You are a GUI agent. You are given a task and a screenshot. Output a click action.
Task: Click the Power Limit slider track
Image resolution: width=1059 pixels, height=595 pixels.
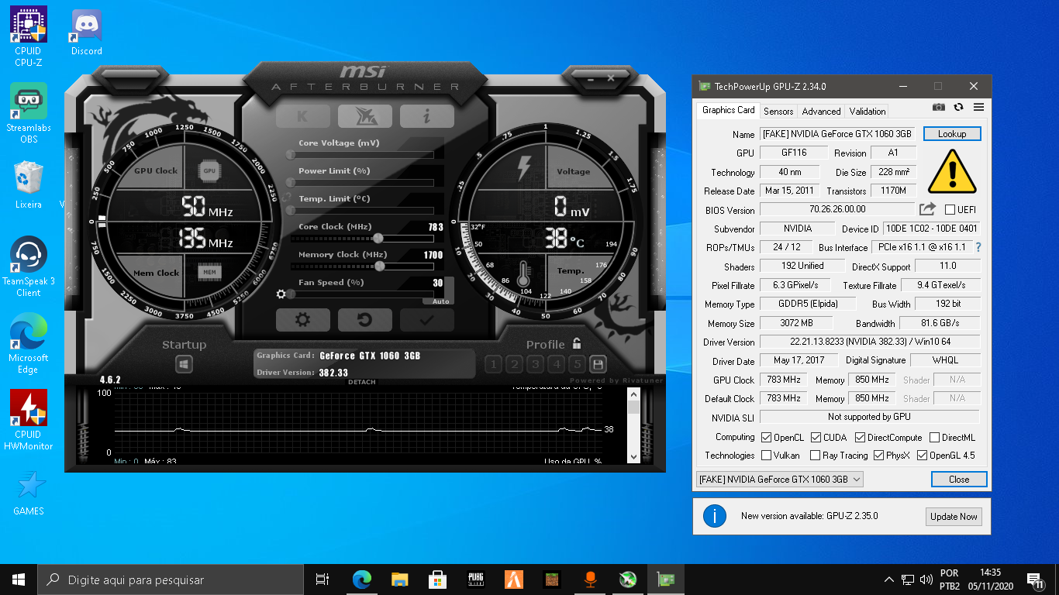361,183
